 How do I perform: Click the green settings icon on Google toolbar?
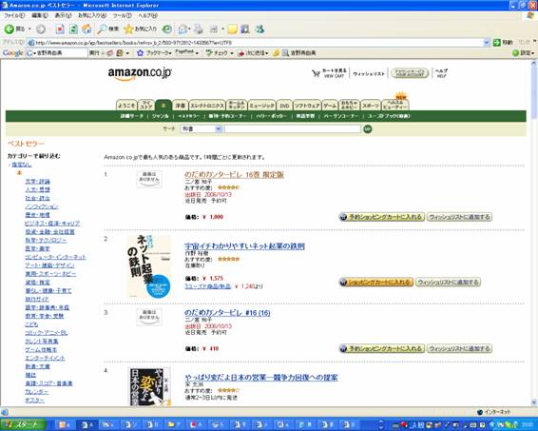[x=515, y=53]
